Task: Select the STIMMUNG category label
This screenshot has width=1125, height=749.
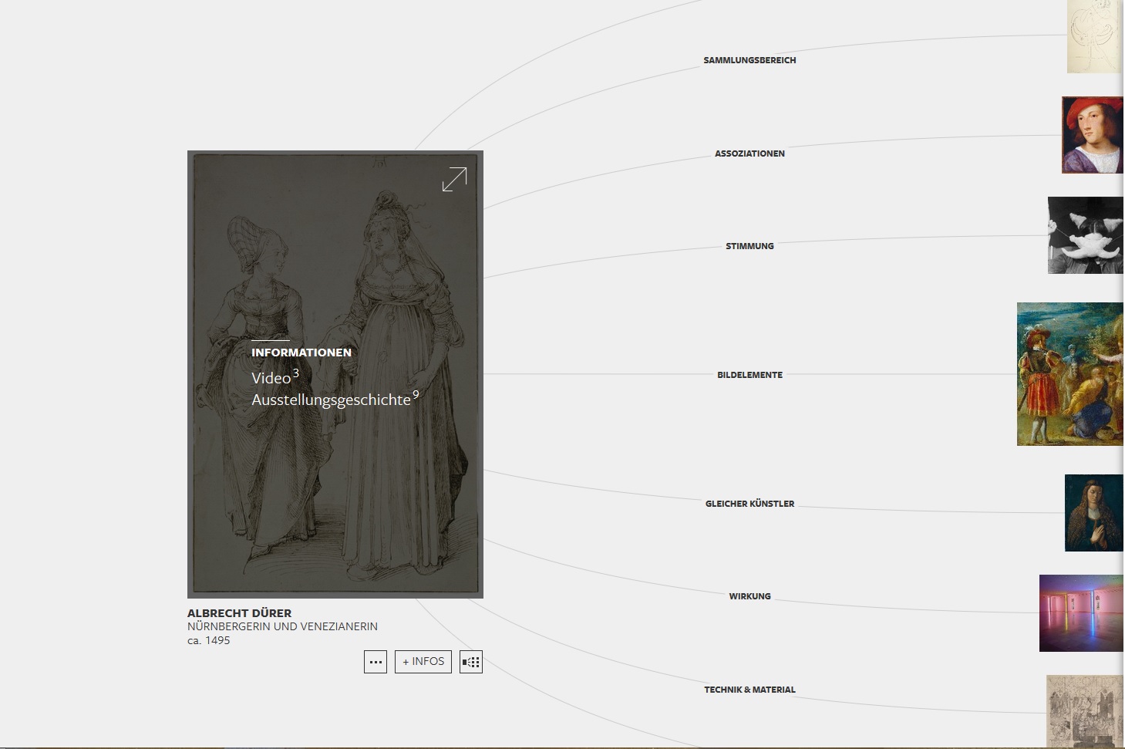Action: 749,246
